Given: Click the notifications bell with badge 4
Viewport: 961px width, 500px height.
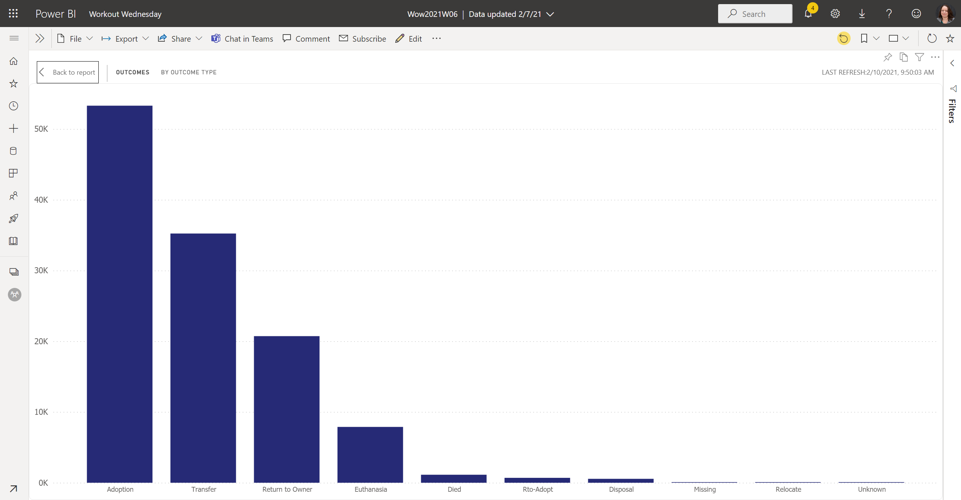Looking at the screenshot, I should click(807, 14).
